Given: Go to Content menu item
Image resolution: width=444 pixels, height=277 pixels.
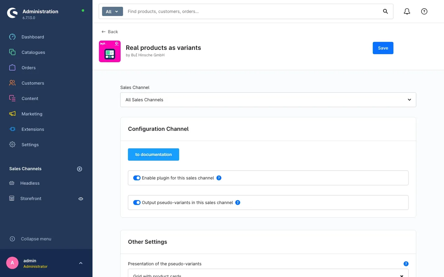Looking at the screenshot, I should point(30,98).
